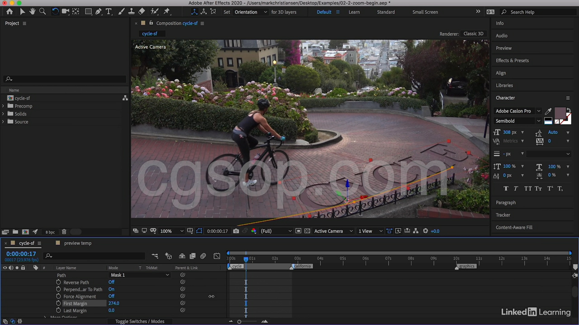Open the 1 View layout dropdown
Screen dimensions: 579x325
[371, 231]
